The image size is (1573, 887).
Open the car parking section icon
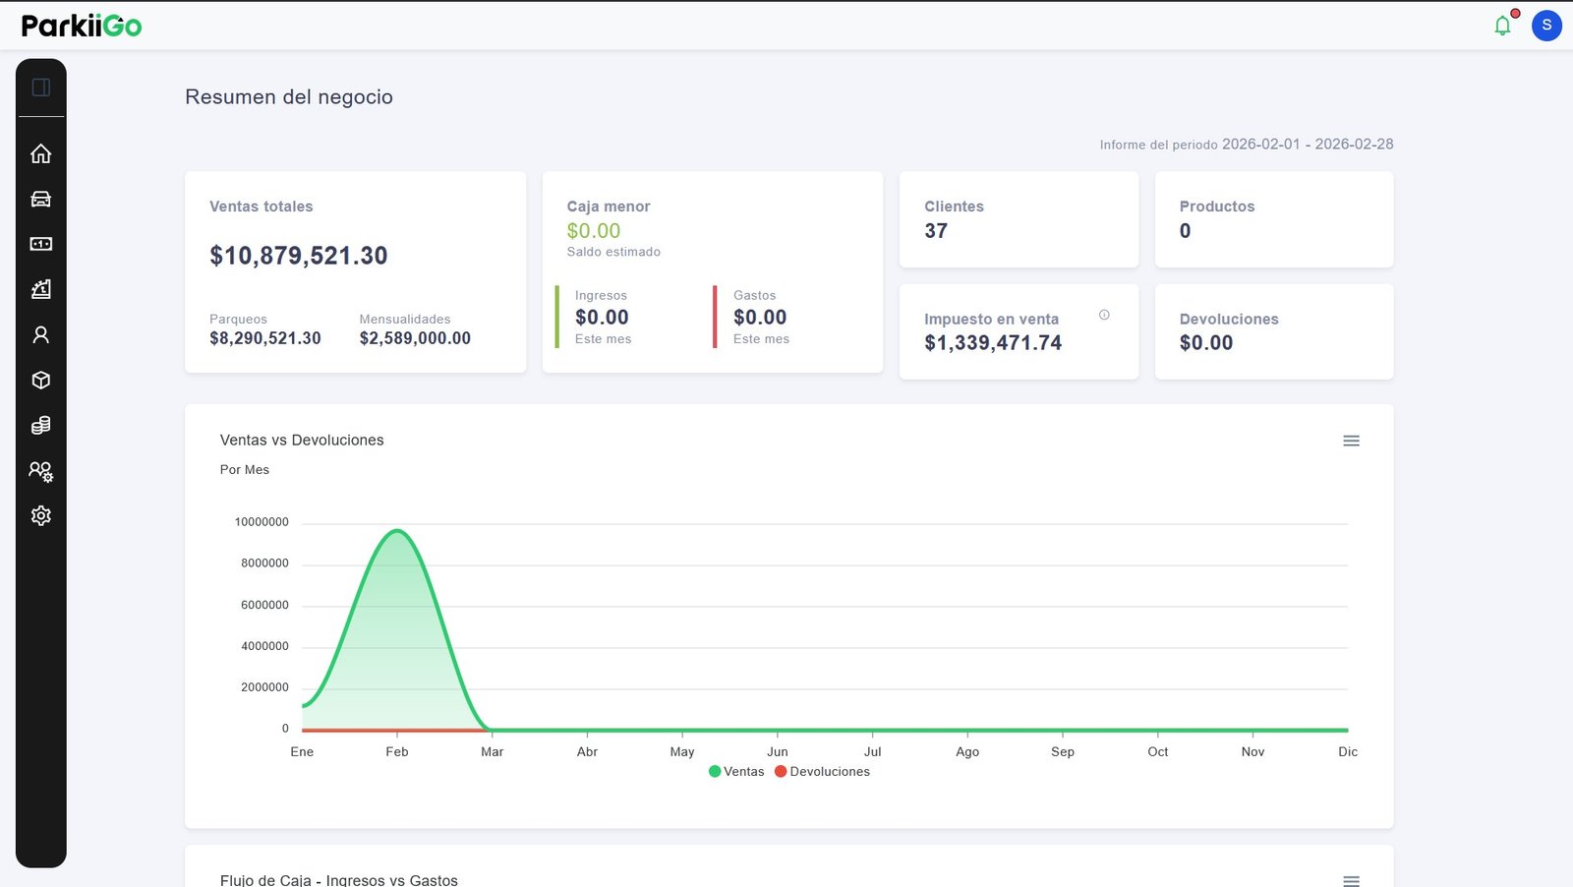tap(40, 199)
